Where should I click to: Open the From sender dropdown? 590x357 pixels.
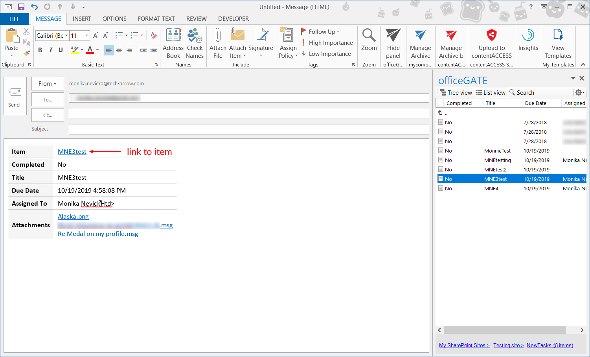(48, 84)
